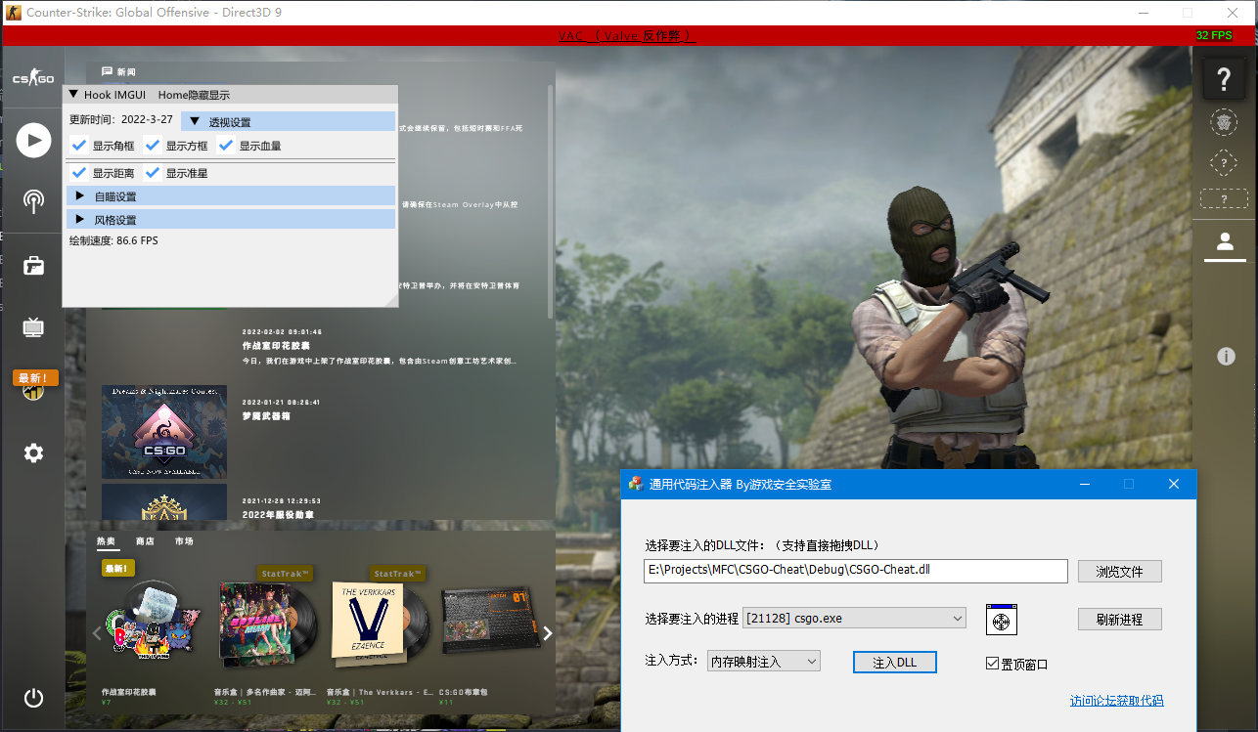
Task: Click the large question mark icon at top right
Action: (x=1224, y=80)
